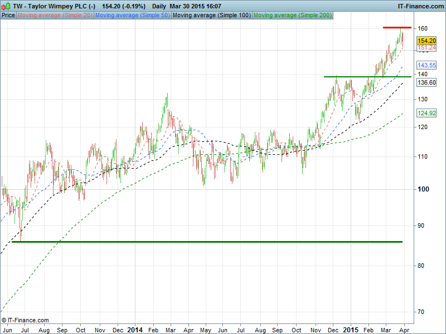Click the 2015 year marker on time axis
The height and width of the screenshot is (334, 446).
tap(351, 330)
